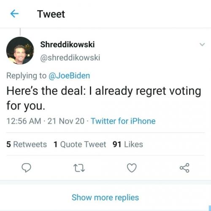Screen dimensions: 211x211
Task: Reply using the speech bubble icon
Action: 26,168
